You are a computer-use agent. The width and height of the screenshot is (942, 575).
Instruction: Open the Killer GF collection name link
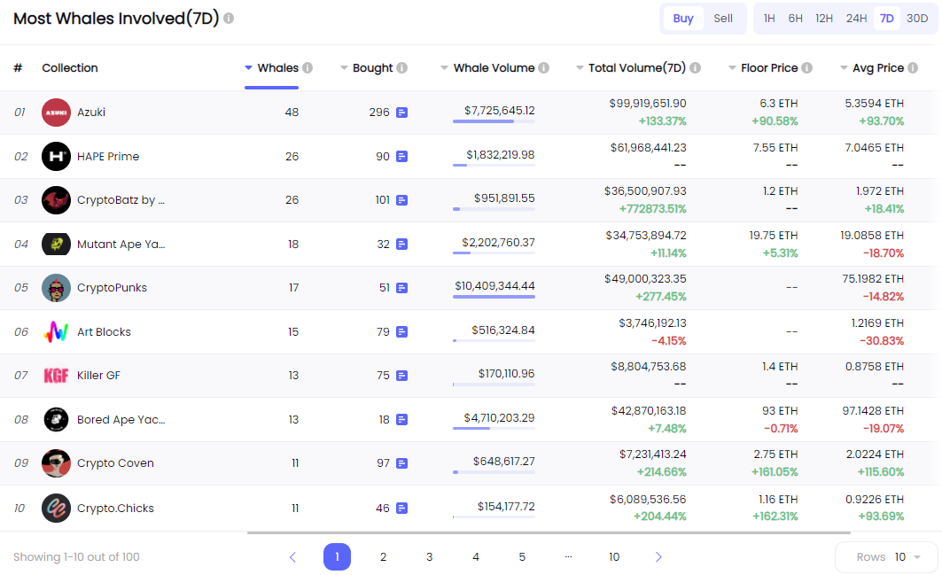tap(98, 376)
